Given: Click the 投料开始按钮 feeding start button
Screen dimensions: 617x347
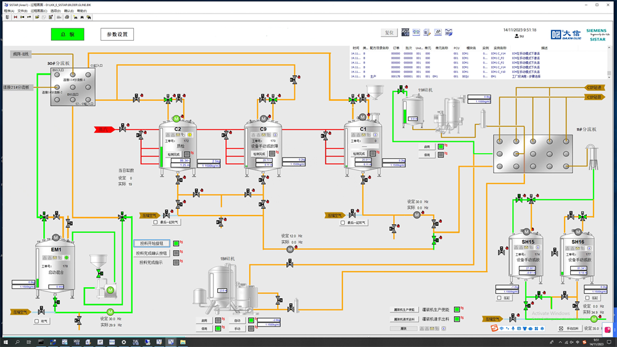Looking at the screenshot, I should [x=152, y=244].
